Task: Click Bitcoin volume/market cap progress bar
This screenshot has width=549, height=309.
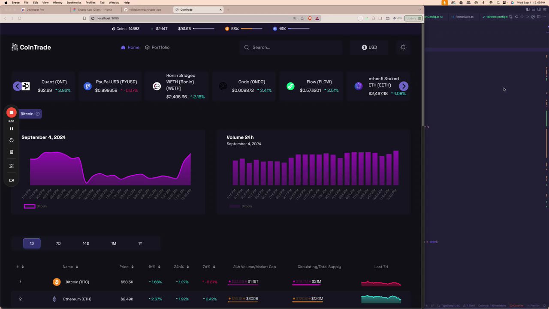Action: click(x=243, y=285)
